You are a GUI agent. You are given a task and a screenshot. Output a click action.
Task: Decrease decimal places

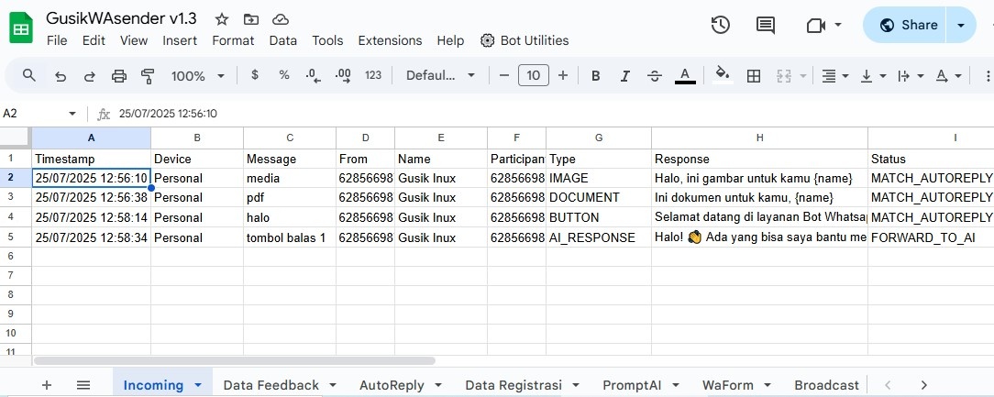point(314,75)
